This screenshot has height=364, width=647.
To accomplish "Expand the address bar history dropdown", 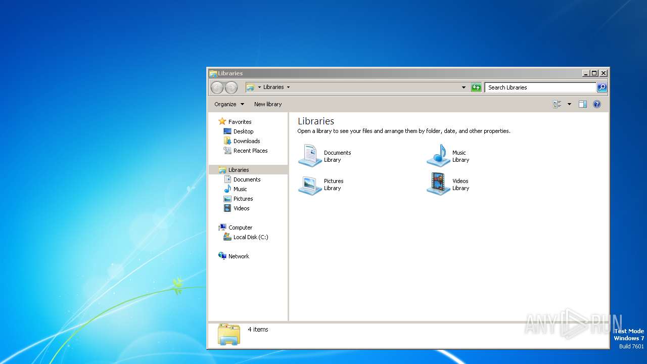I will point(464,87).
